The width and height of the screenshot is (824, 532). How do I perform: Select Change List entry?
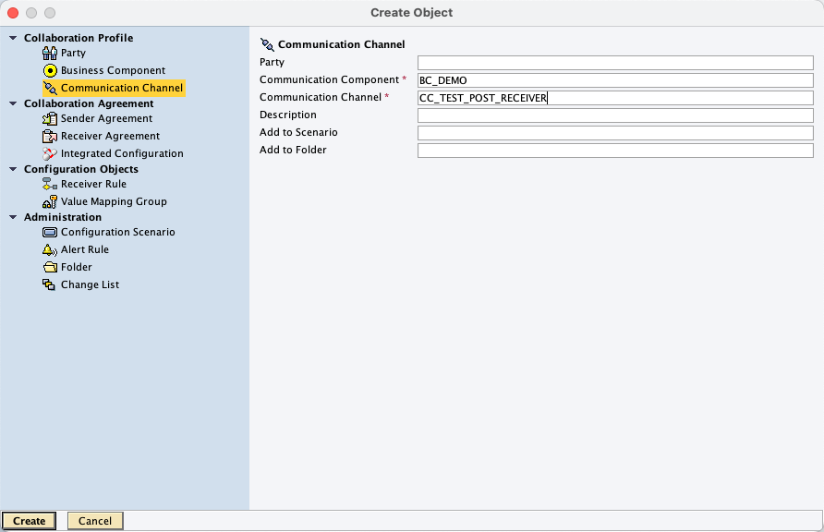(90, 284)
